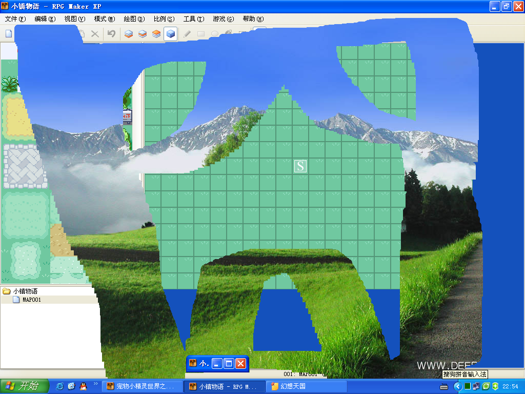Open the 绘图(D) menu
This screenshot has height=394, width=525.
tap(134, 19)
